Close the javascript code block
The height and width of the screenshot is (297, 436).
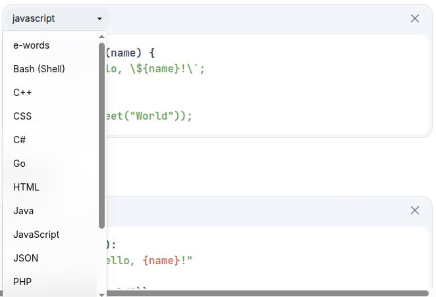[x=414, y=18]
